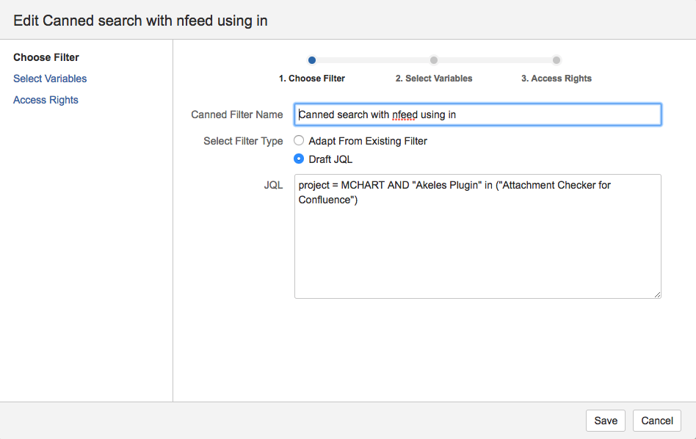The height and width of the screenshot is (439, 696).
Task: Click the JQL textarea resize handle
Action: (x=657, y=294)
